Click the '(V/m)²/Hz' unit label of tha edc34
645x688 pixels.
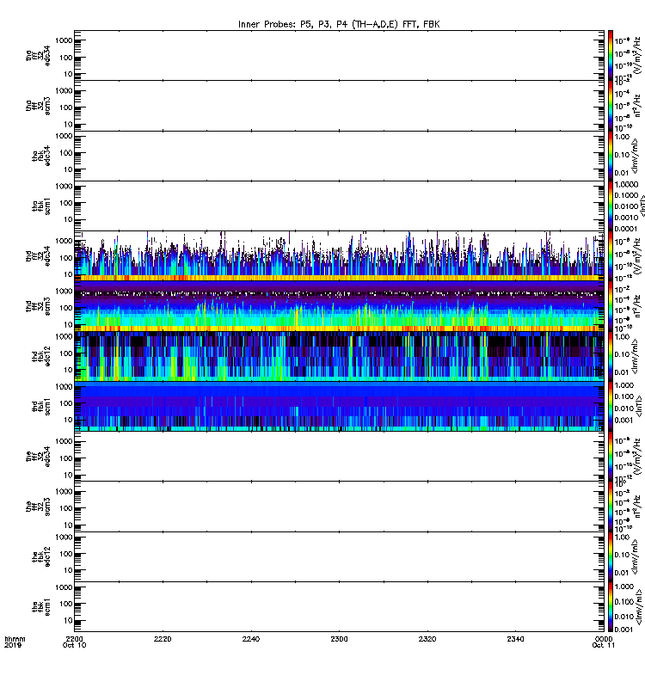pyautogui.click(x=638, y=56)
